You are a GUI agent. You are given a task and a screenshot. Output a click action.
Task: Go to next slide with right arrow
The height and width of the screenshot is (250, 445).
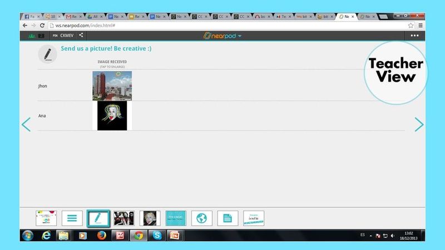pyautogui.click(x=419, y=124)
